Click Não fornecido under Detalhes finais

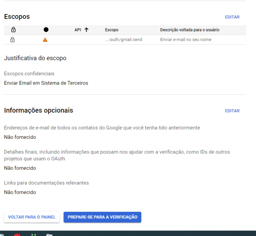(x=20, y=168)
